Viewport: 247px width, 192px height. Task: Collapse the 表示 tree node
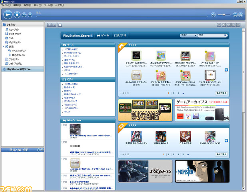pos(3,46)
